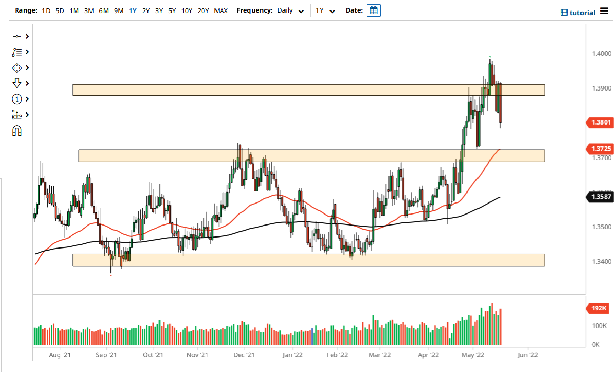Select the 1D range
Screen dimensions: 615x372
(45, 10)
